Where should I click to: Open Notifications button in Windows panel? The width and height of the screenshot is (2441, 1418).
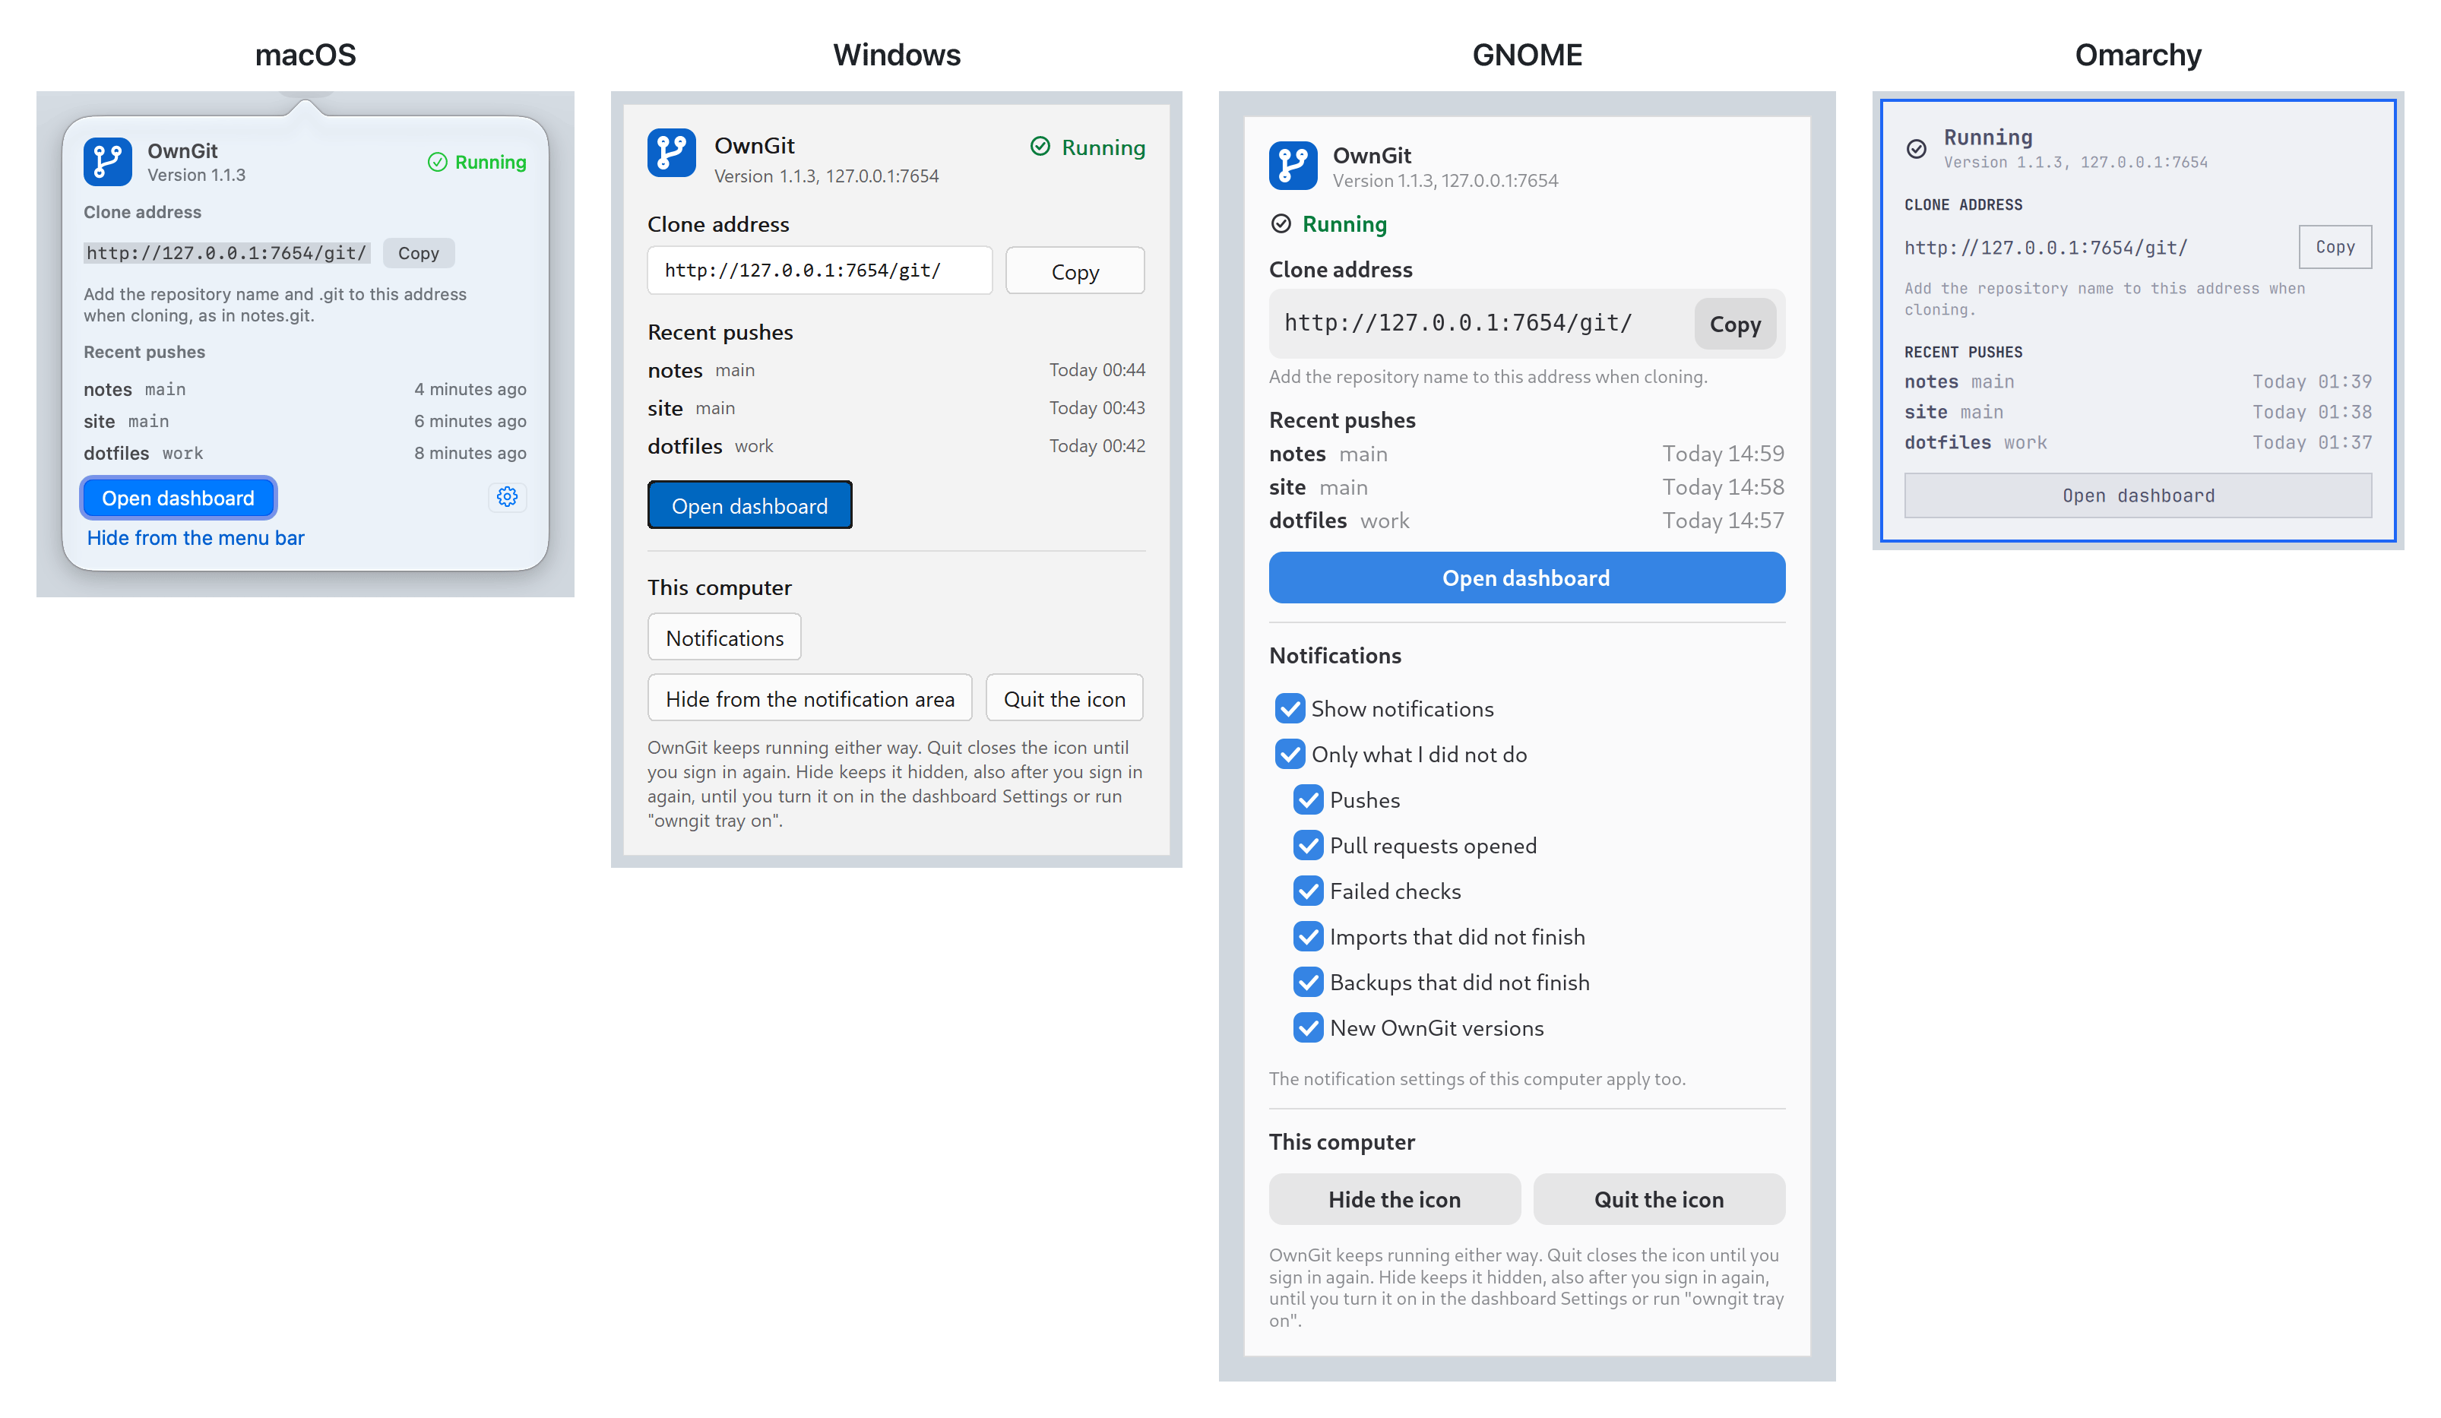[724, 638]
